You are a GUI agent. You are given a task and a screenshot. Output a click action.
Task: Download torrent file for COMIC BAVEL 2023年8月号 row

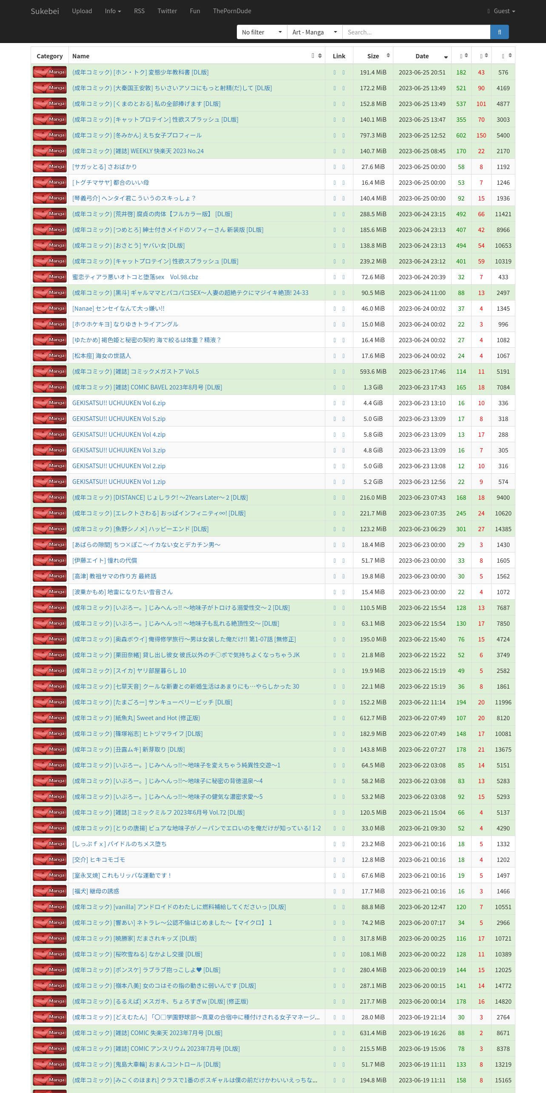335,387
